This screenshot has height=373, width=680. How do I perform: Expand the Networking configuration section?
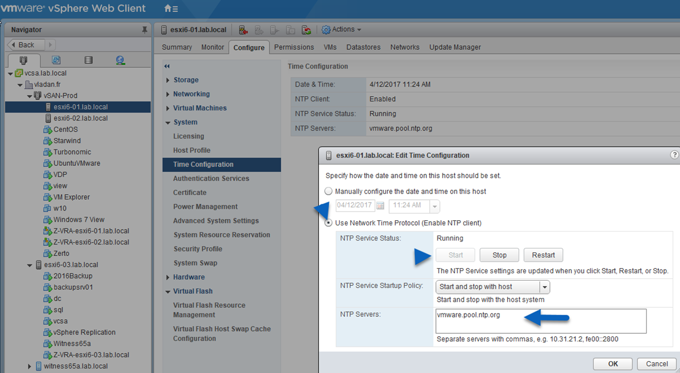[x=168, y=94]
